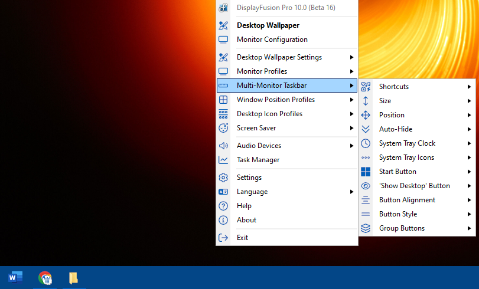
Task: Open System Tray Icons submenu entry
Action: coord(417,157)
